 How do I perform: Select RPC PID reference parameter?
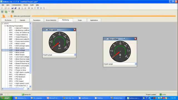[17, 74]
